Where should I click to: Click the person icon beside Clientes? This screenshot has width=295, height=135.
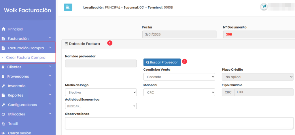click(x=3, y=67)
